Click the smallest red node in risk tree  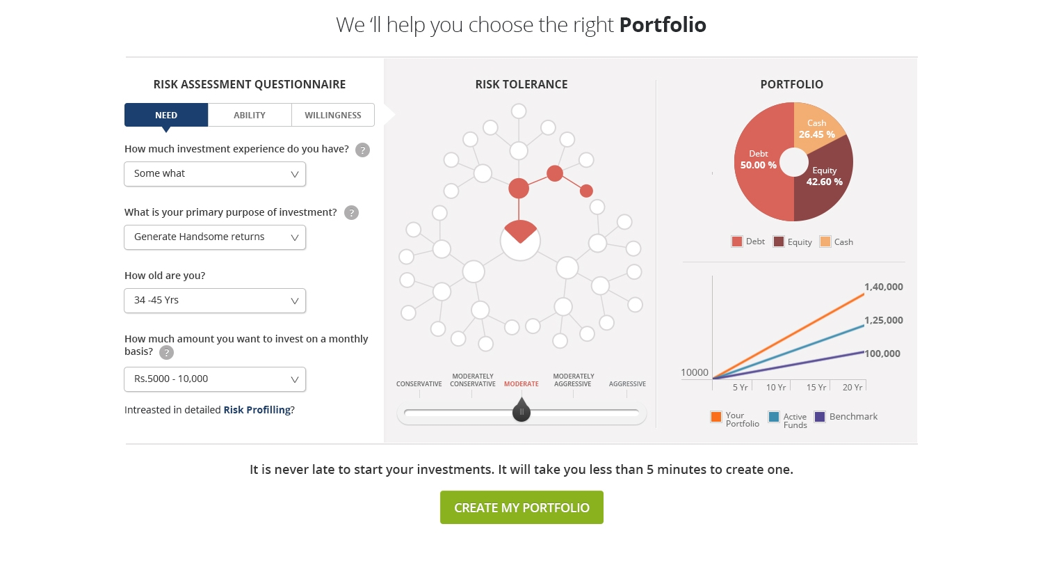pyautogui.click(x=586, y=190)
